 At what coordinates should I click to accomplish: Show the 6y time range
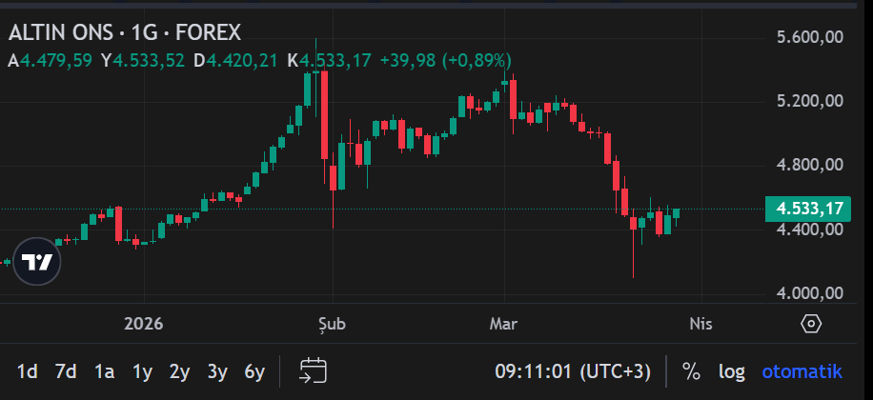coord(254,370)
